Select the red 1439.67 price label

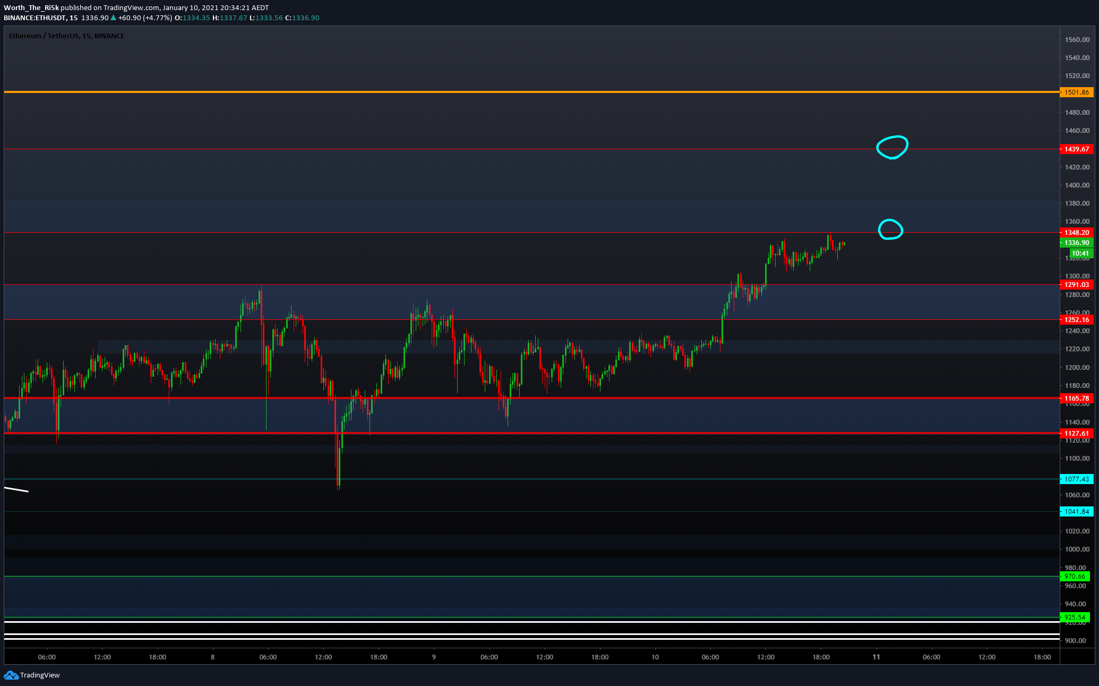[1076, 149]
